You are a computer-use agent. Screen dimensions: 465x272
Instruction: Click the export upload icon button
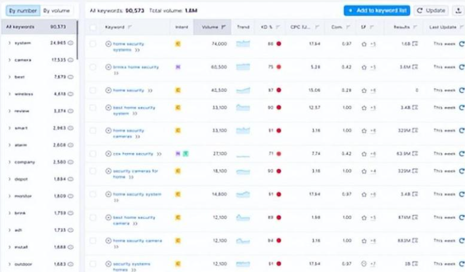tap(458, 11)
